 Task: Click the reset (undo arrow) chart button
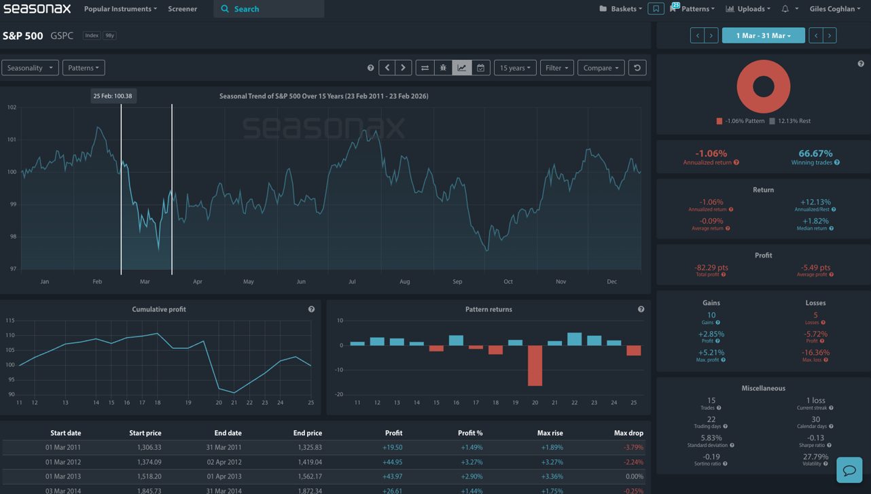click(637, 68)
